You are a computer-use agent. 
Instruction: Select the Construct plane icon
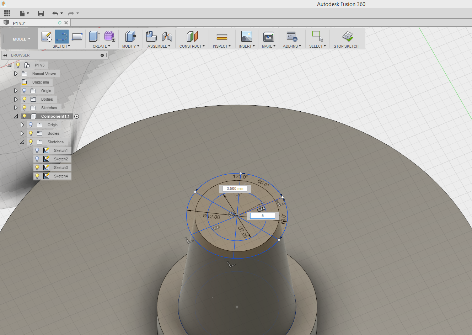pyautogui.click(x=192, y=36)
